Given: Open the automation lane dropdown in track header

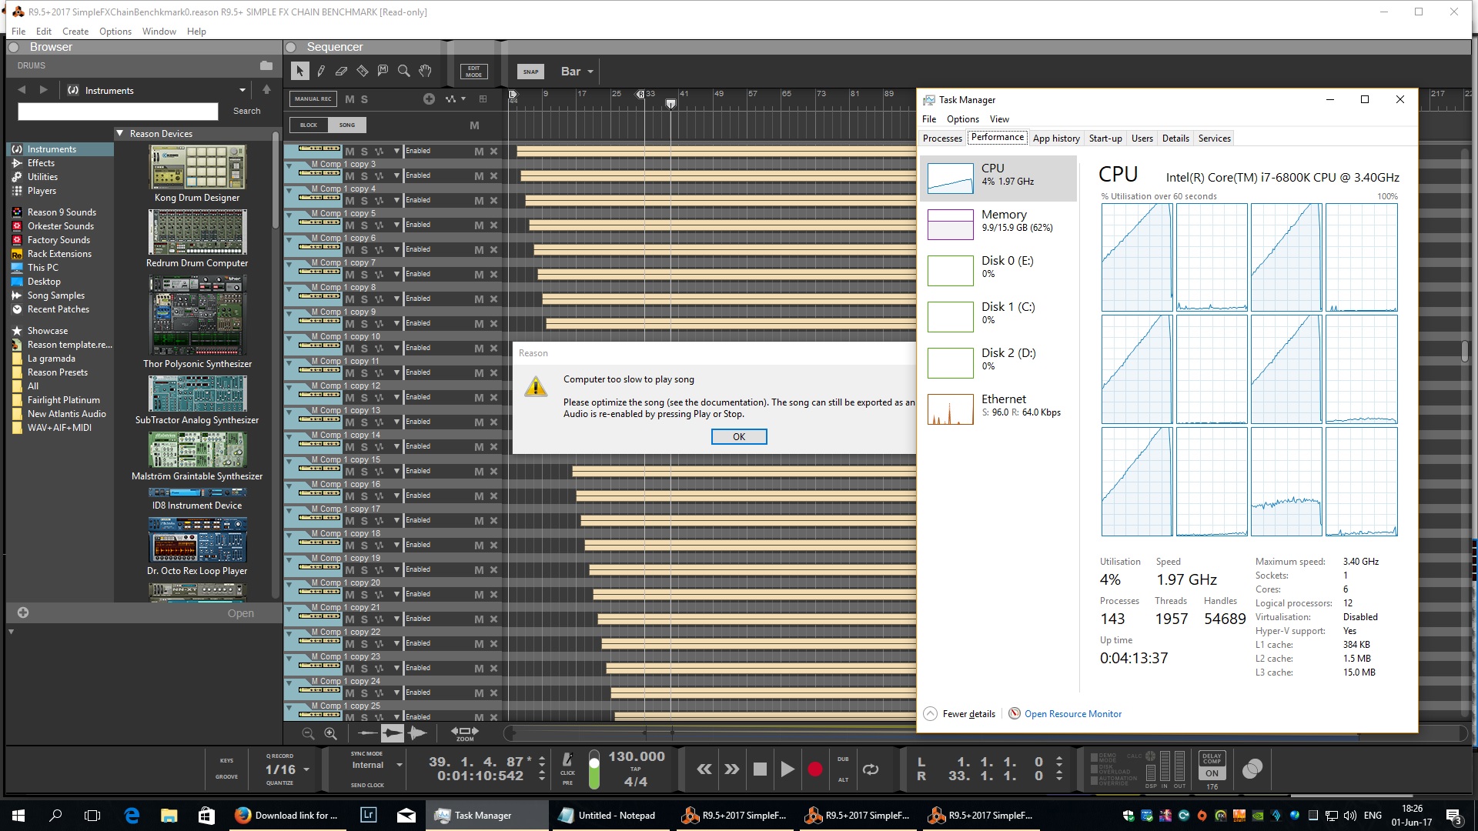Looking at the screenshot, I should (x=456, y=98).
